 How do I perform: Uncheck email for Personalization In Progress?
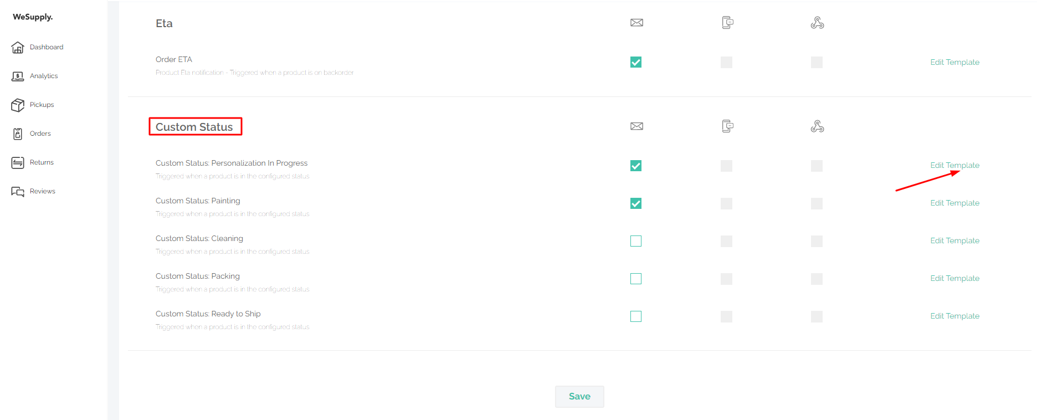[636, 166]
